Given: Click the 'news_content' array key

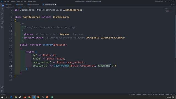Looking at the screenshot, I should coord(41,62).
